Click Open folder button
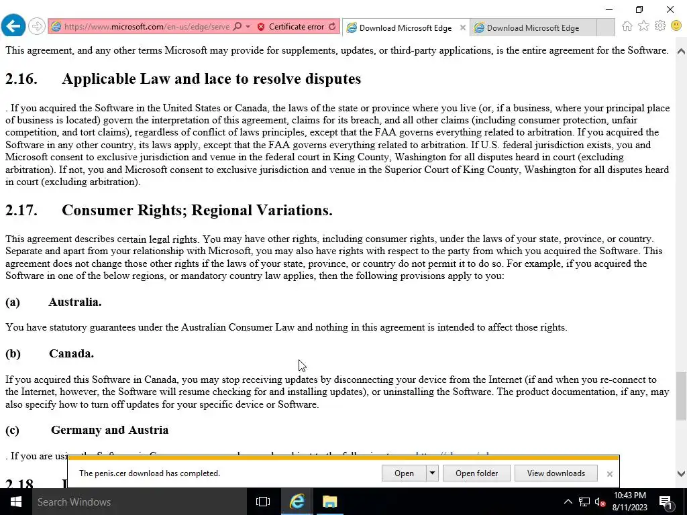This screenshot has height=515, width=687. [477, 473]
